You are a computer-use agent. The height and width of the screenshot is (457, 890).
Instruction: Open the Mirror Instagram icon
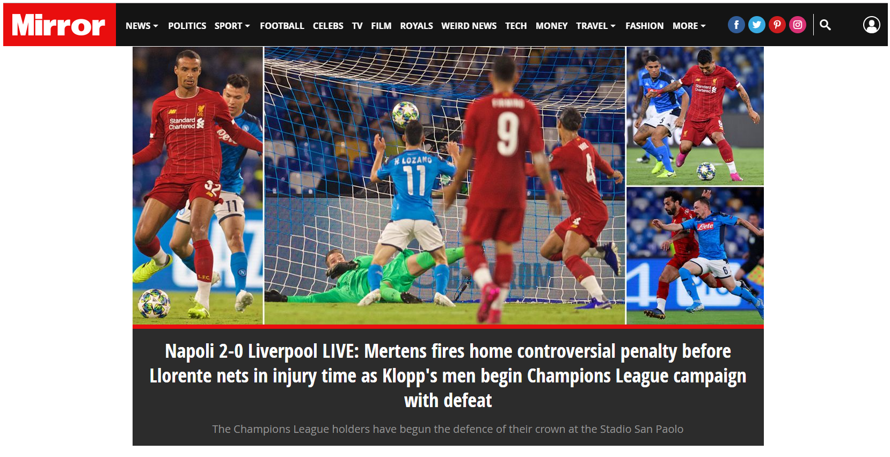(x=797, y=25)
